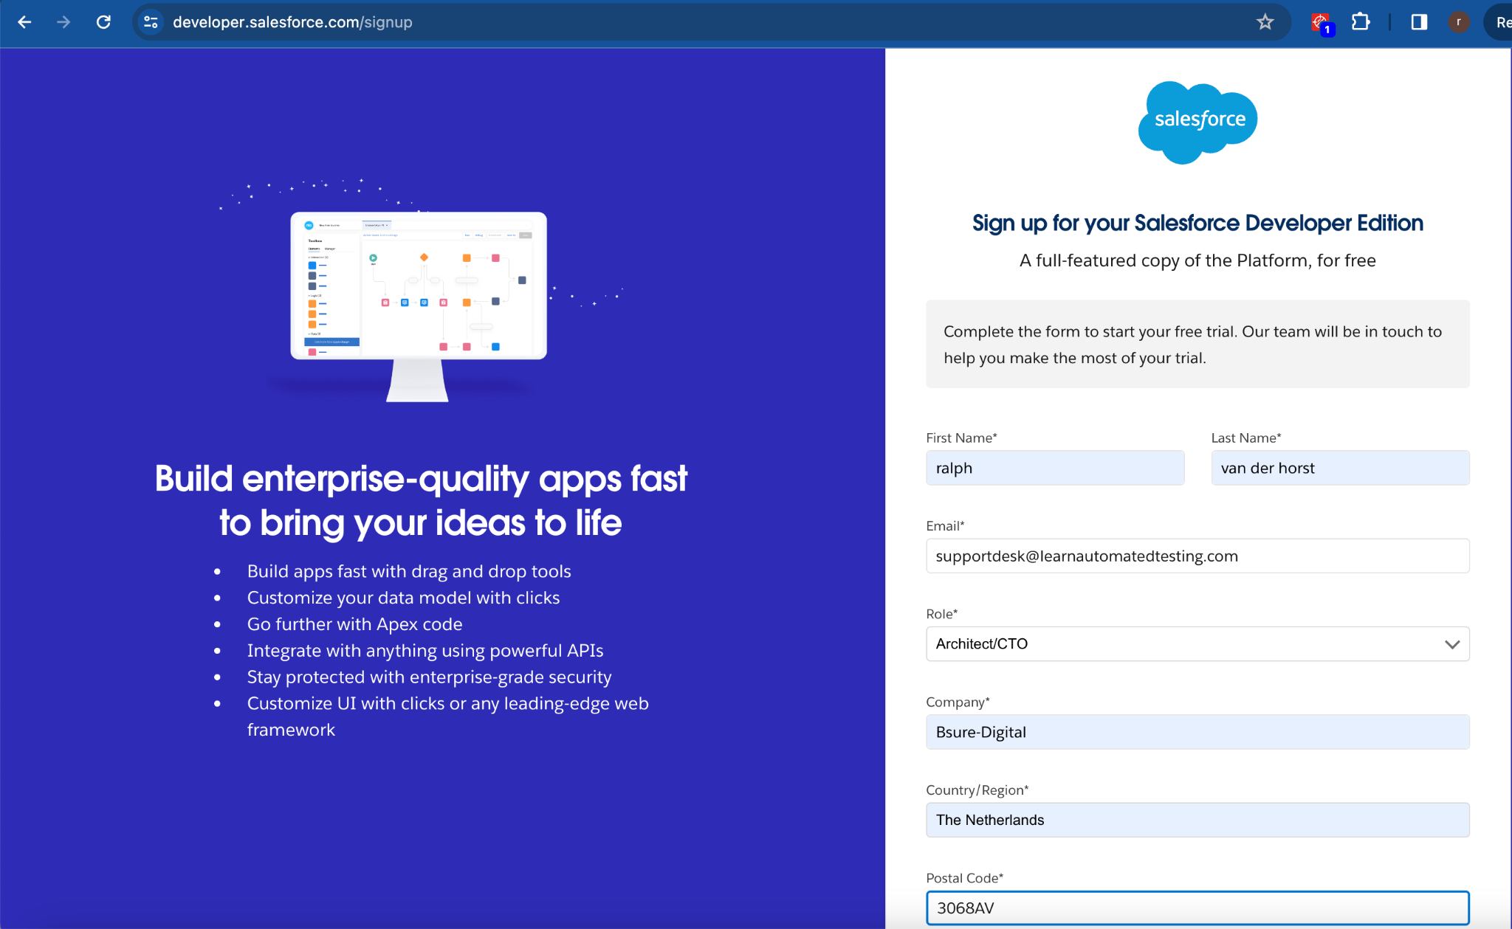Image resolution: width=1512 pixels, height=929 pixels.
Task: Bookmark this page with the star icon
Action: pyautogui.click(x=1265, y=22)
